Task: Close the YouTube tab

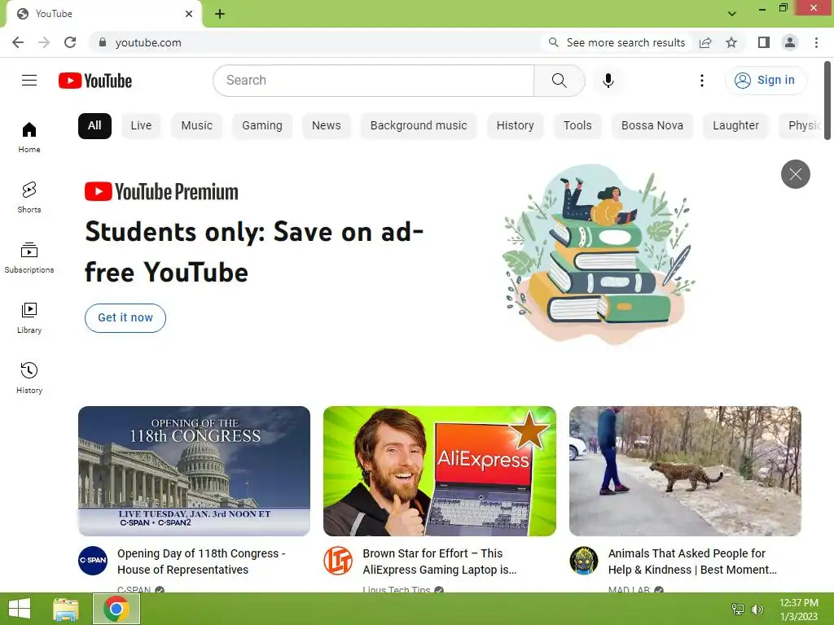Action: click(189, 14)
